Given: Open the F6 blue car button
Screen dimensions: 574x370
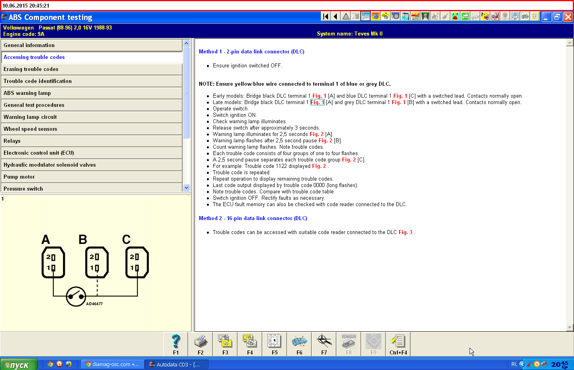Looking at the screenshot, I should 299,344.
